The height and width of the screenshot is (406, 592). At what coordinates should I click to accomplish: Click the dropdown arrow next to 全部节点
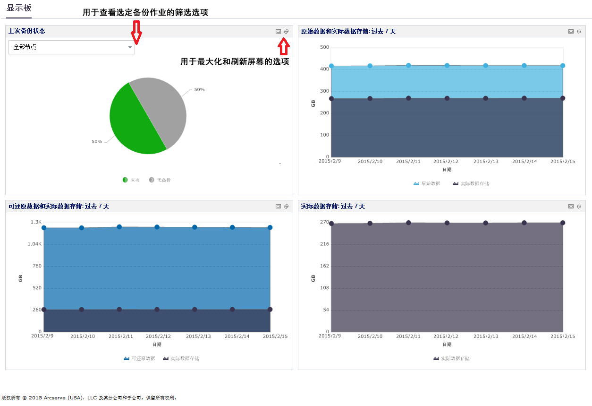tap(130, 47)
